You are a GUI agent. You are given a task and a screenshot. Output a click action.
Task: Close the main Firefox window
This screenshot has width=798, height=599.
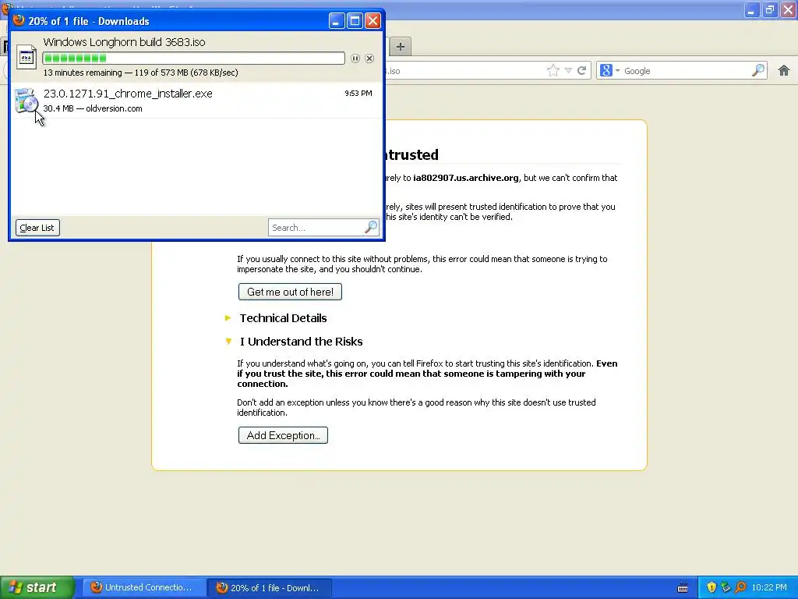[789, 9]
